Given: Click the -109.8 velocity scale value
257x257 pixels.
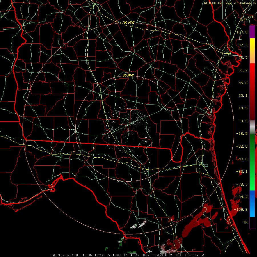Looking at the screenshot, I should (x=241, y=210).
